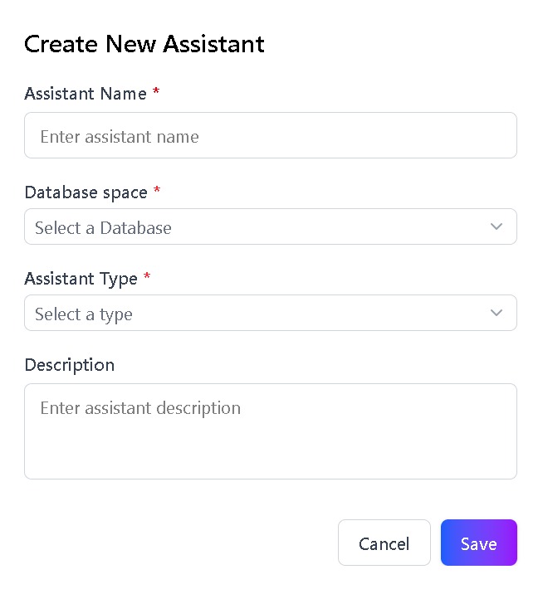The width and height of the screenshot is (543, 589).
Task: Cancel creating the new assistant
Action: click(x=384, y=543)
